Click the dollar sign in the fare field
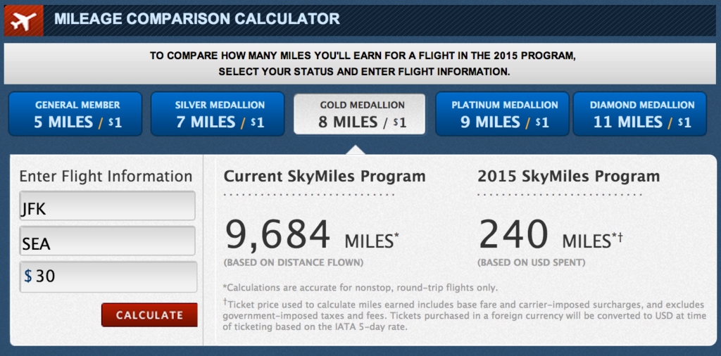 point(28,276)
